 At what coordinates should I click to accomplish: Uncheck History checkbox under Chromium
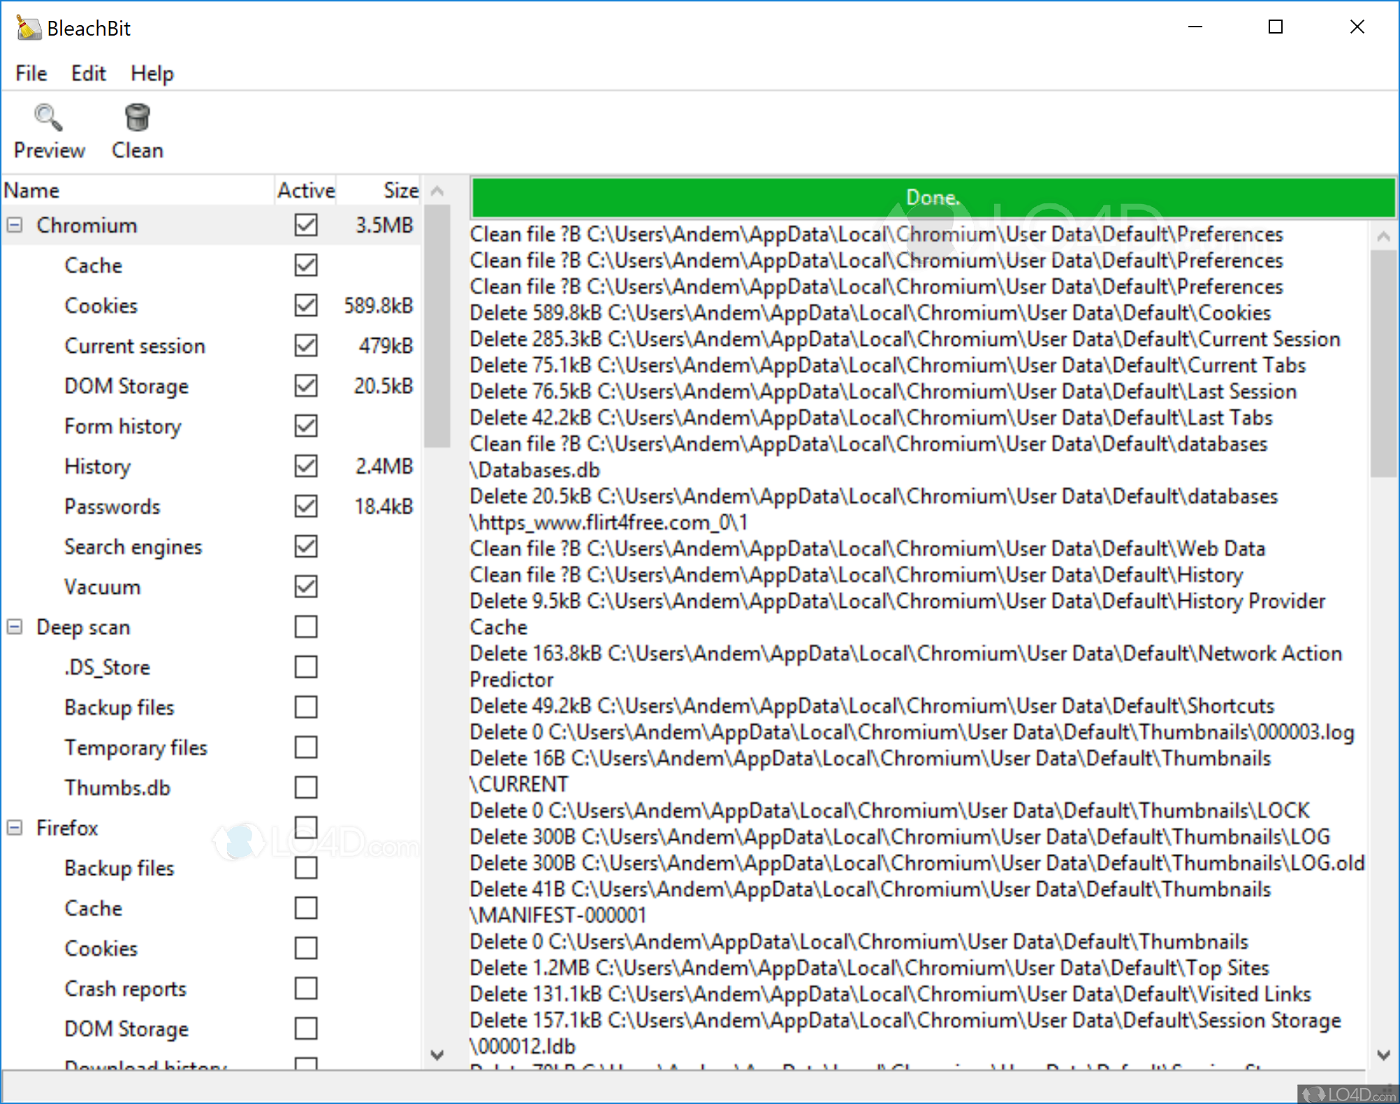point(306,466)
